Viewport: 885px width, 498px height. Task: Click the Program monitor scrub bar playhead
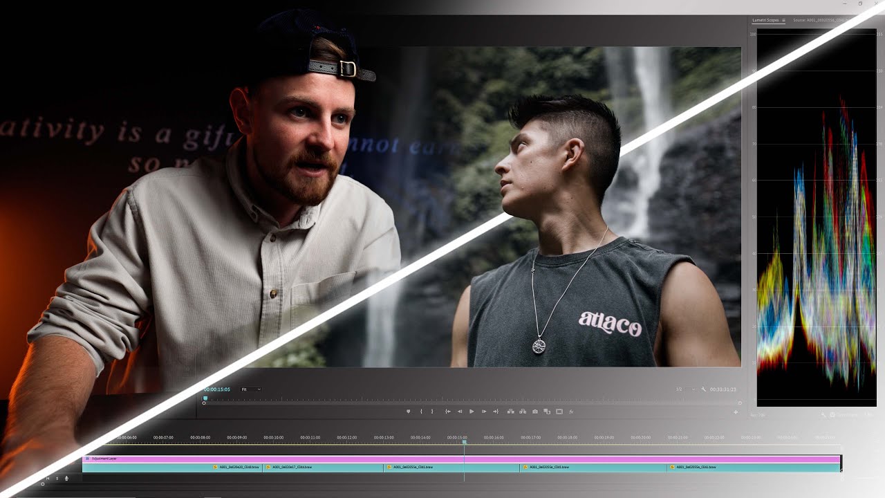click(205, 398)
